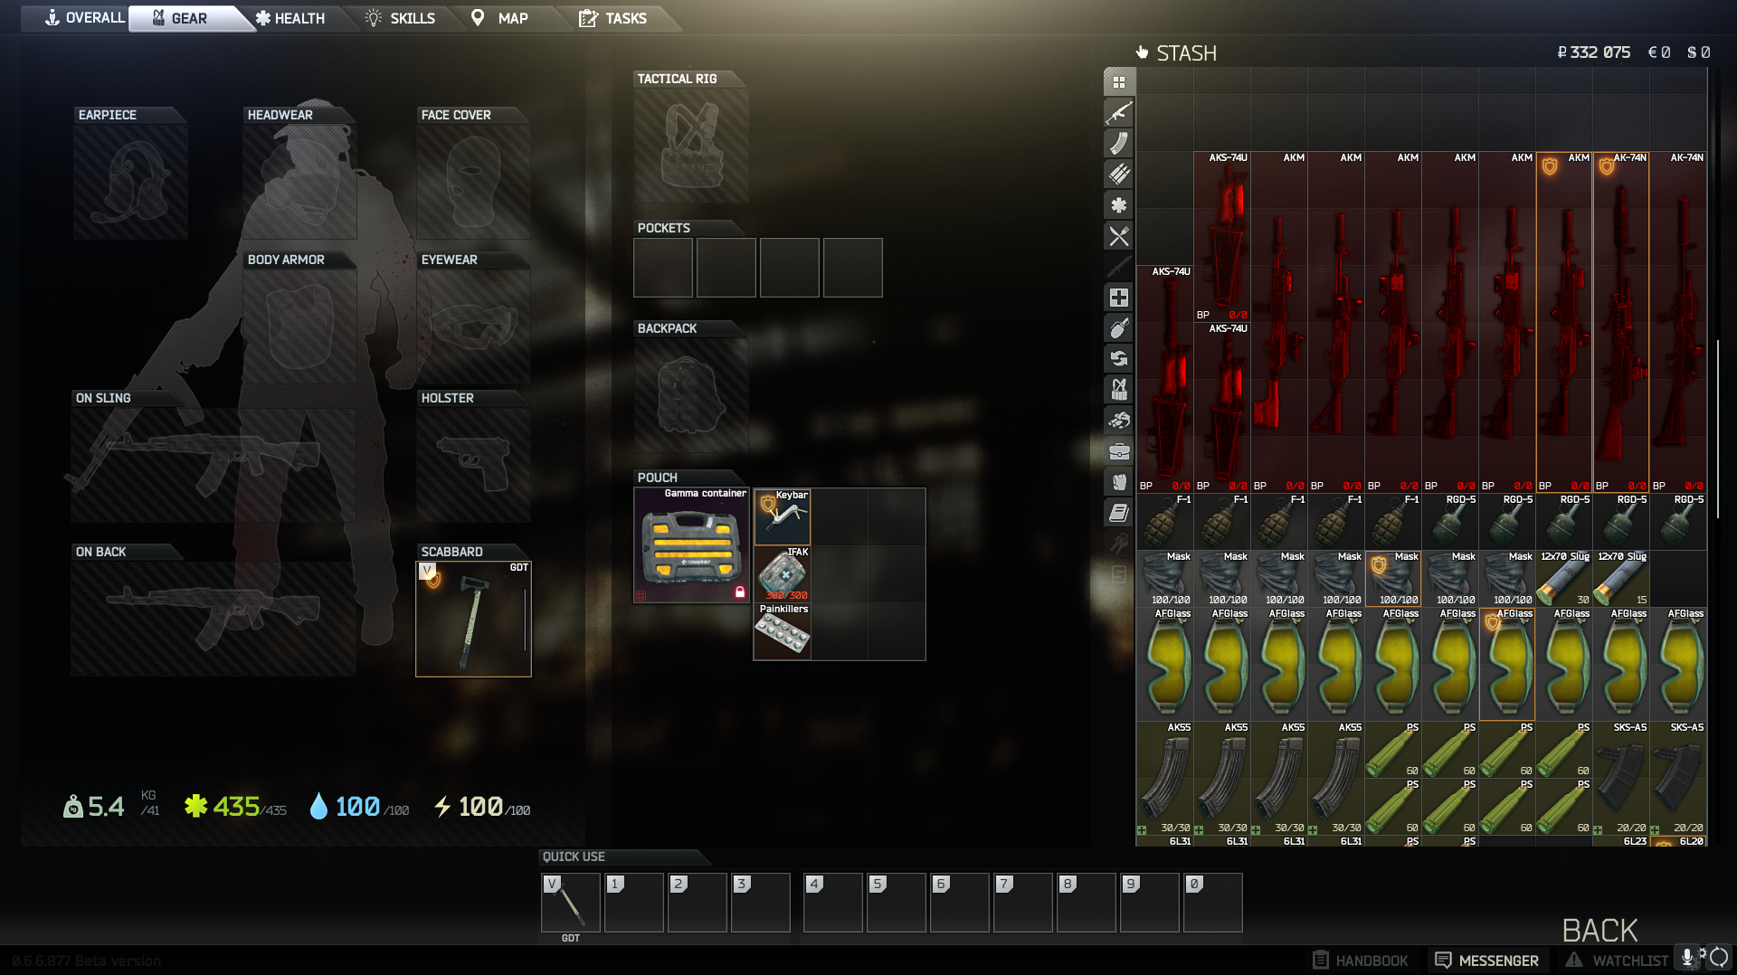Click the Eyewear equipment slot
The image size is (1737, 975).
pyautogui.click(x=473, y=326)
